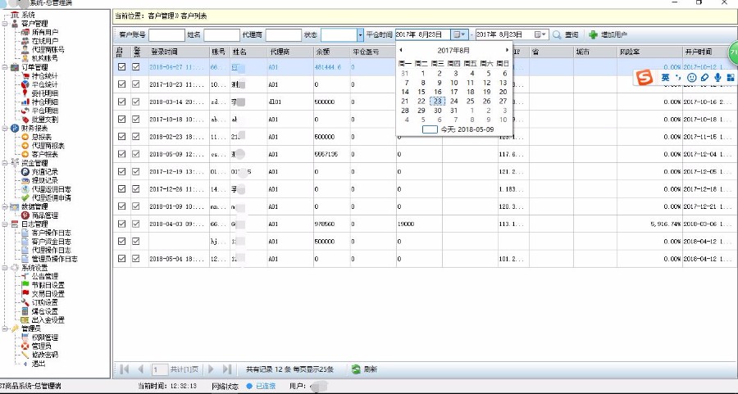Open first 平仓时间 date picker dropdown
738x394 pixels.
459,34
